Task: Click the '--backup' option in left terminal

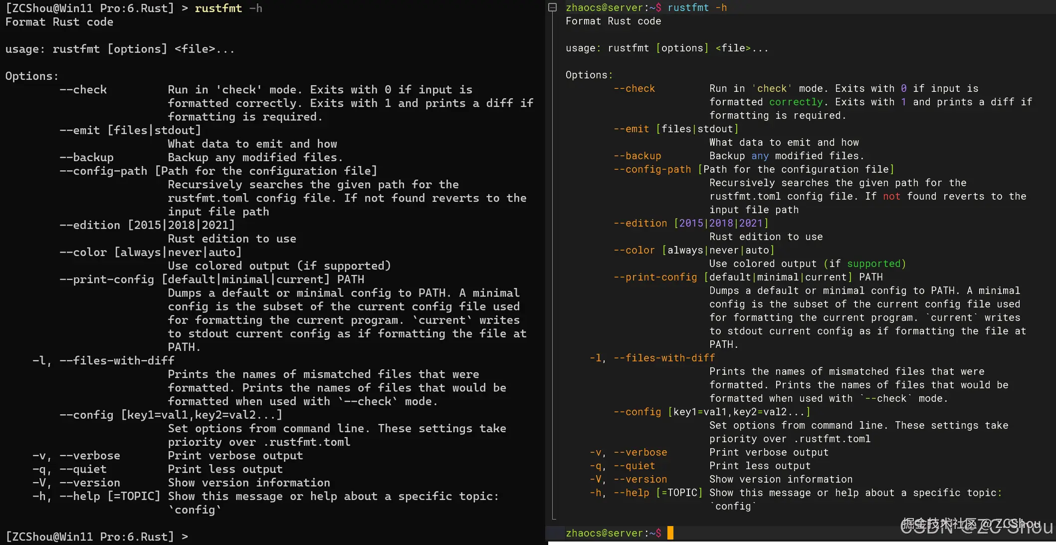Action: [86, 157]
